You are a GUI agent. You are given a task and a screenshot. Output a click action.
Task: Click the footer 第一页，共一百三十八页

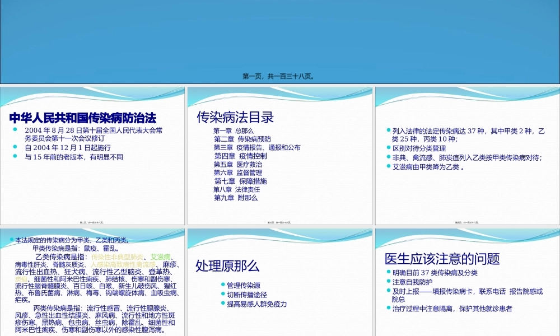click(280, 76)
